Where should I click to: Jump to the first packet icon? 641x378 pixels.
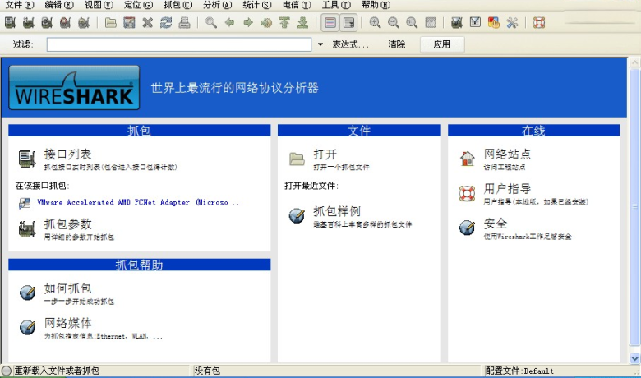tap(284, 22)
